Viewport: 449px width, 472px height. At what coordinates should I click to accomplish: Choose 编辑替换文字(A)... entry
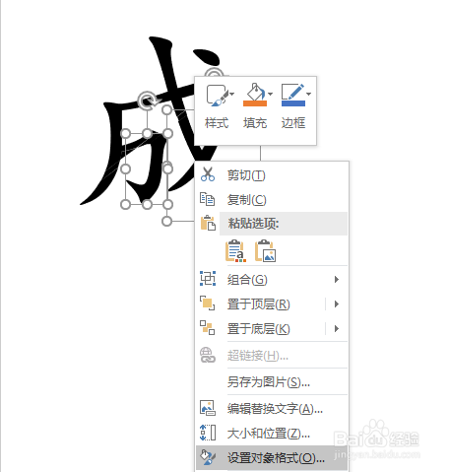pyautogui.click(x=272, y=409)
